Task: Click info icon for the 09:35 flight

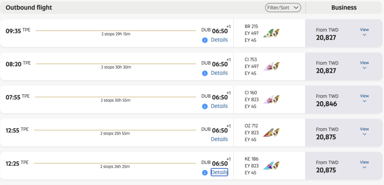Action: pos(205,40)
